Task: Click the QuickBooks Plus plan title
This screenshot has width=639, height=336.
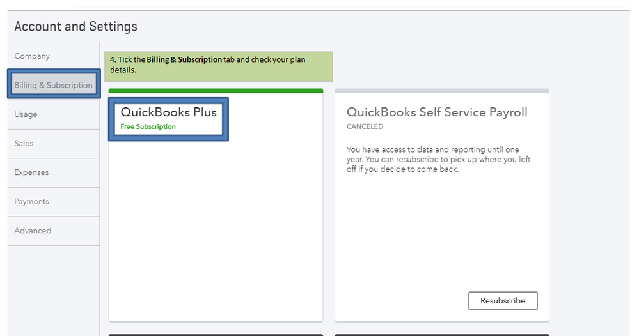Action: click(168, 112)
